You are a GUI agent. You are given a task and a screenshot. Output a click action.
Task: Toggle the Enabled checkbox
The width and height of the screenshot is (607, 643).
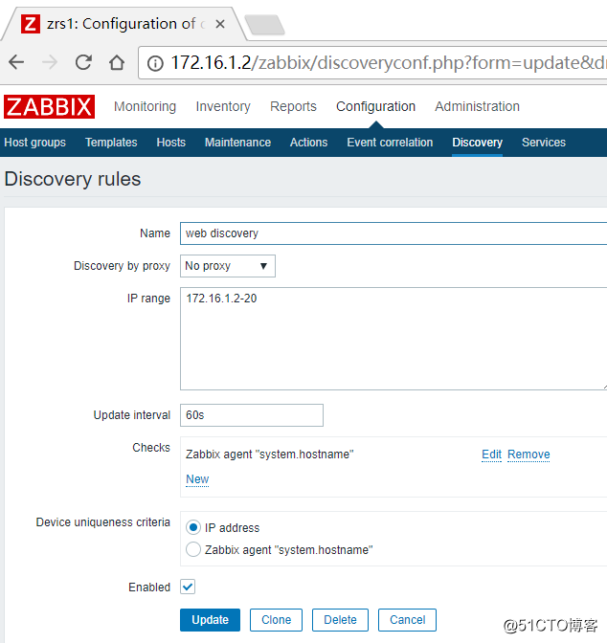(x=188, y=587)
